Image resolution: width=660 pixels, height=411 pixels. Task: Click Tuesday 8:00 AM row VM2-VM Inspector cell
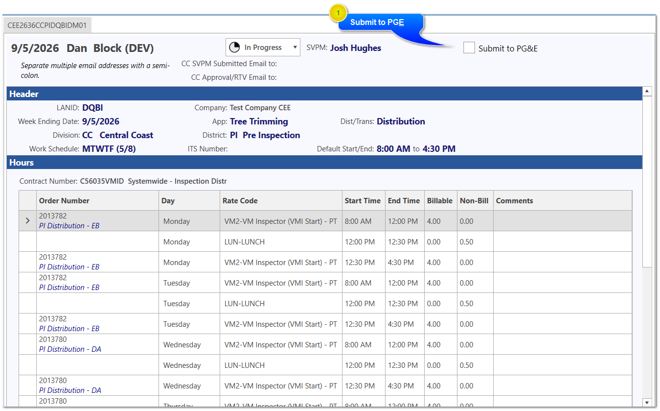pos(281,283)
